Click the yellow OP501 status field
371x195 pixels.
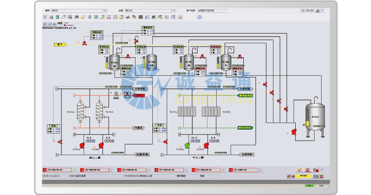tap(303, 176)
